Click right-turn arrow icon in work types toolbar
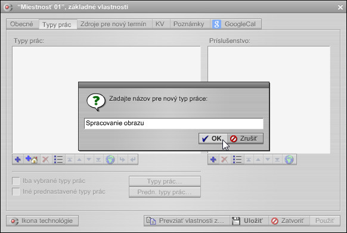347x233 pixels. (x=122, y=159)
